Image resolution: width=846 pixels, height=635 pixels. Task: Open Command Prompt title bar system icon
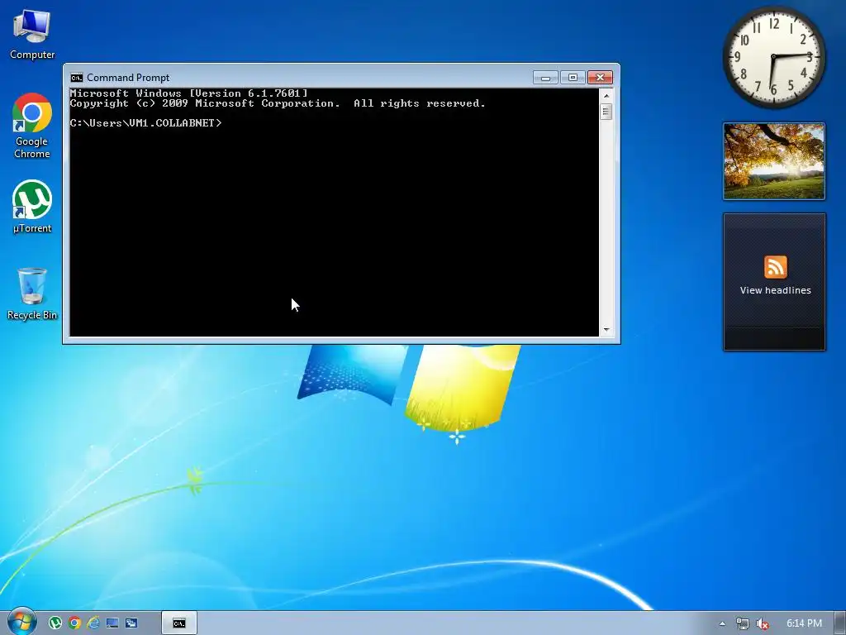(77, 78)
